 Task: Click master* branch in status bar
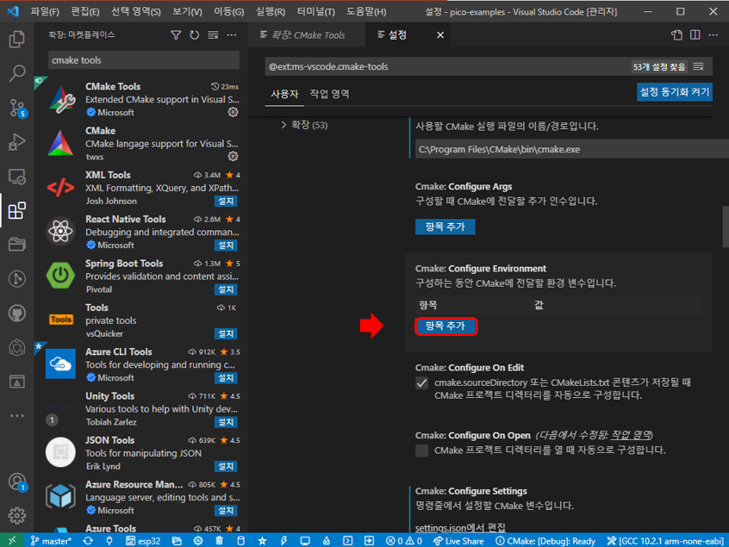tap(51, 541)
